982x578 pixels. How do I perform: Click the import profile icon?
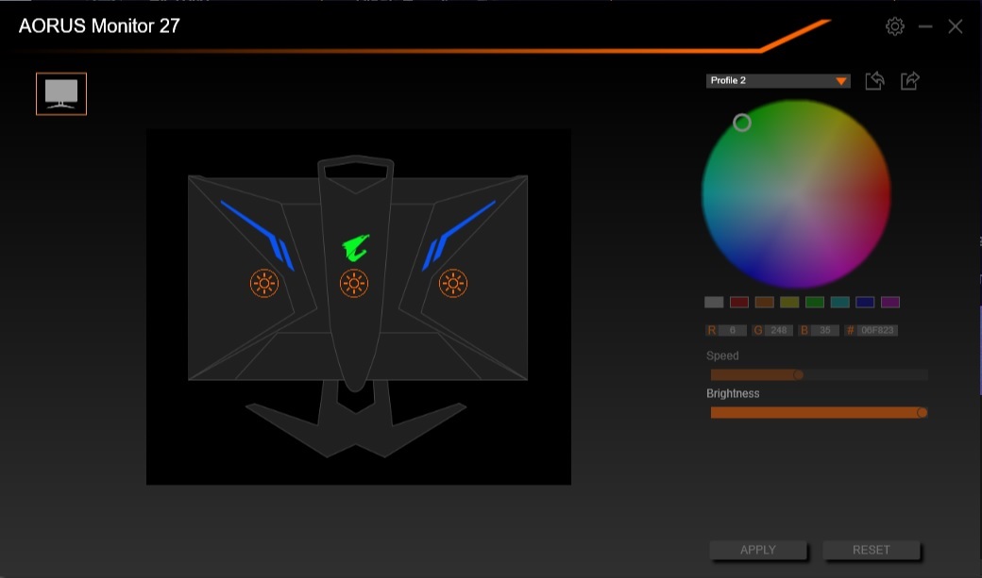coord(874,81)
